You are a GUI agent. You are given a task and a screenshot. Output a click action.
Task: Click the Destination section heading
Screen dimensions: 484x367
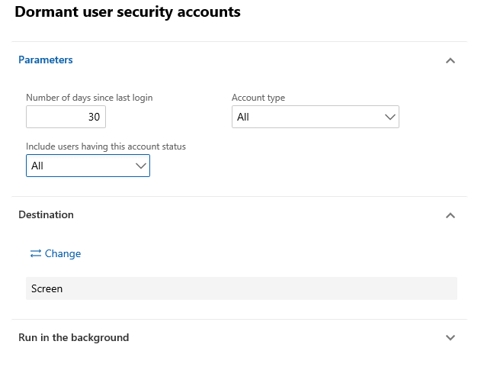pyautogui.click(x=46, y=214)
